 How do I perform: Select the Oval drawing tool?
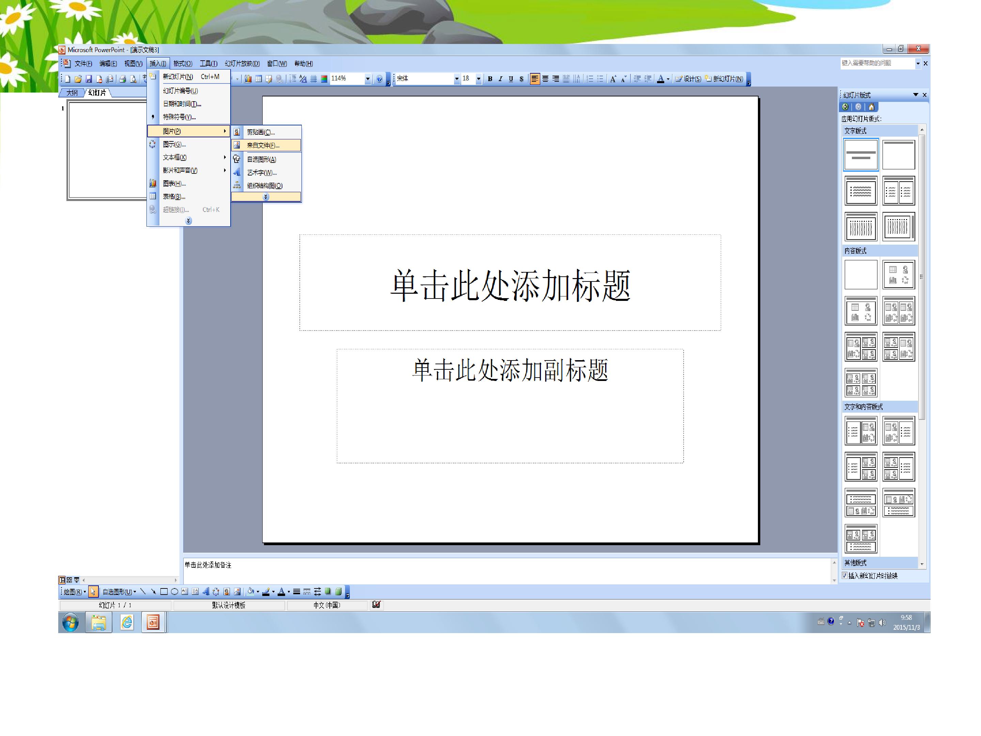point(174,592)
